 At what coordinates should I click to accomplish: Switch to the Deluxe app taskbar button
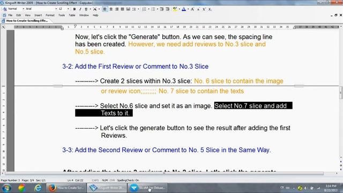tap(148, 188)
